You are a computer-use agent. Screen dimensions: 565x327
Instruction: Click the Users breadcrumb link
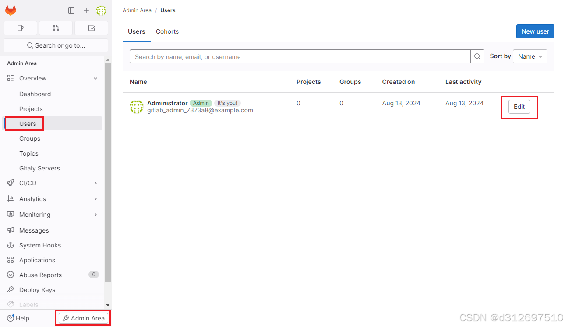coord(168,10)
